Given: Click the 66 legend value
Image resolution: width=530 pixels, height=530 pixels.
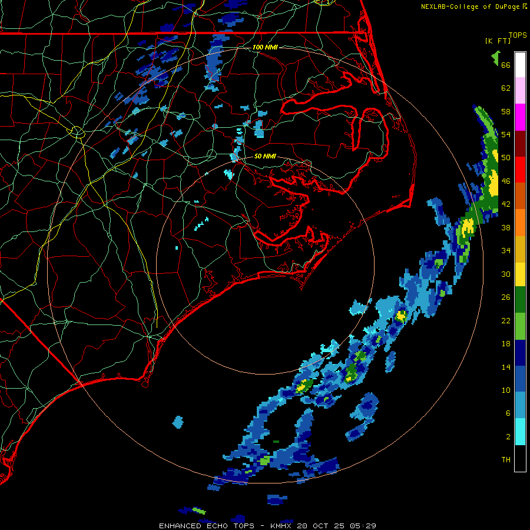Looking at the screenshot, I should (506, 65).
